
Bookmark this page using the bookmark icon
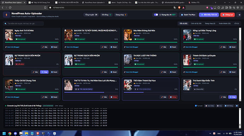[45, 8]
